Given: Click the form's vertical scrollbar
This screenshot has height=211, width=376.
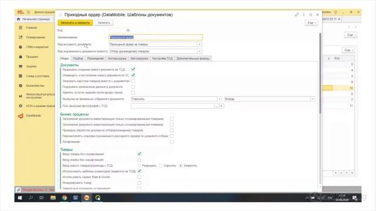Looking at the screenshot, I should coord(320,73).
